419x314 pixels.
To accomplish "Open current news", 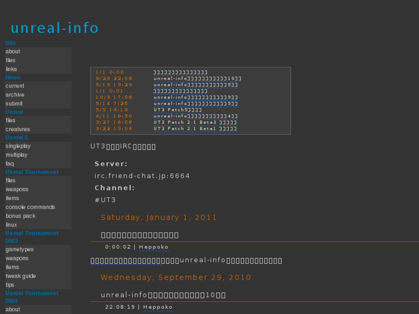I will (38, 86).
